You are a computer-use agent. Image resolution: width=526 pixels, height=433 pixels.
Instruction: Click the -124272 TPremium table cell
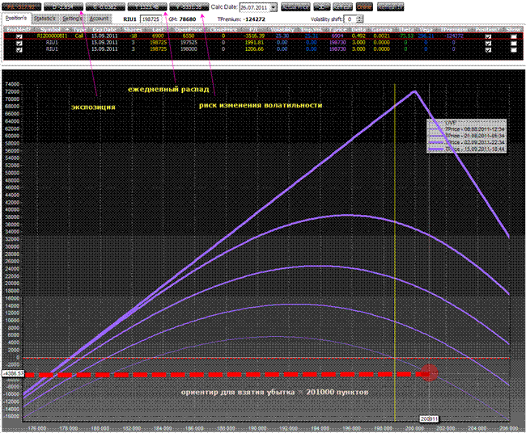[453, 36]
